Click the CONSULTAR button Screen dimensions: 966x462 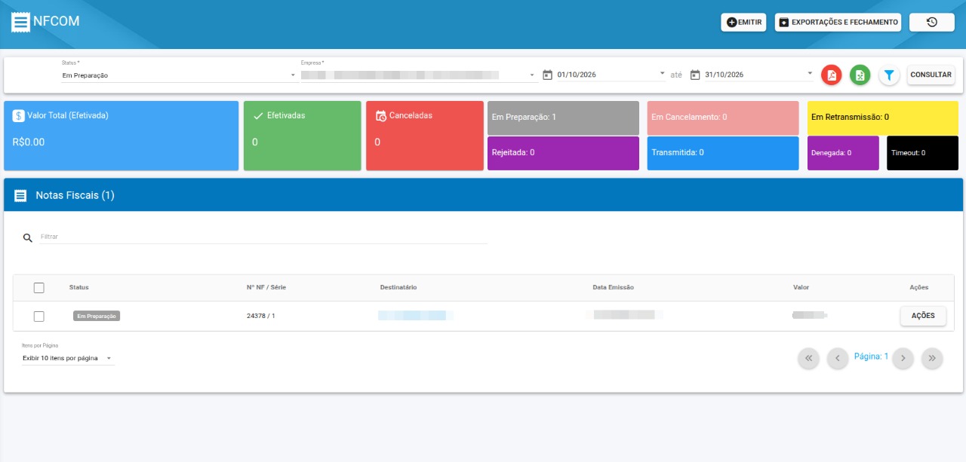tap(931, 75)
